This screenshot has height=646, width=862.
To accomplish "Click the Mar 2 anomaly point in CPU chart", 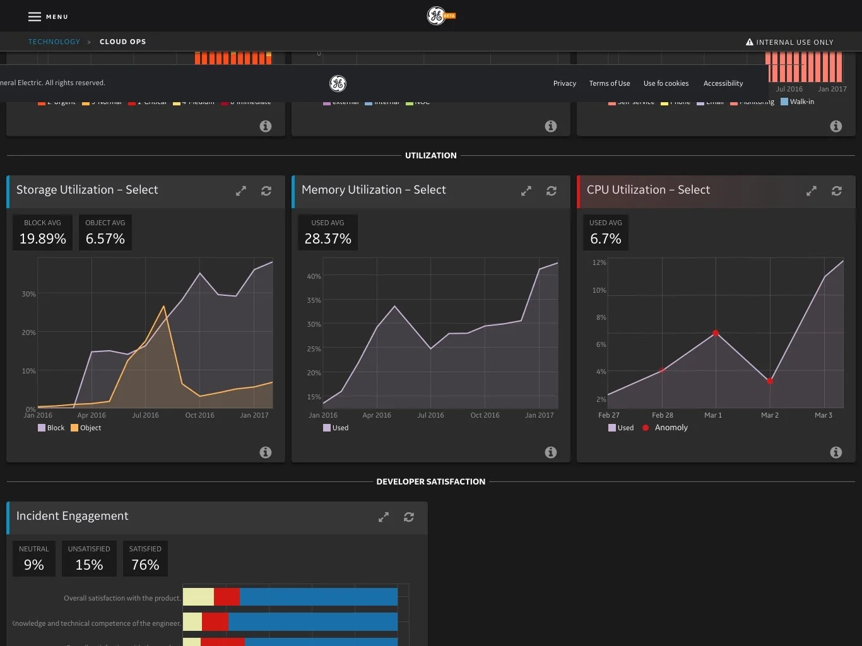I will click(770, 381).
